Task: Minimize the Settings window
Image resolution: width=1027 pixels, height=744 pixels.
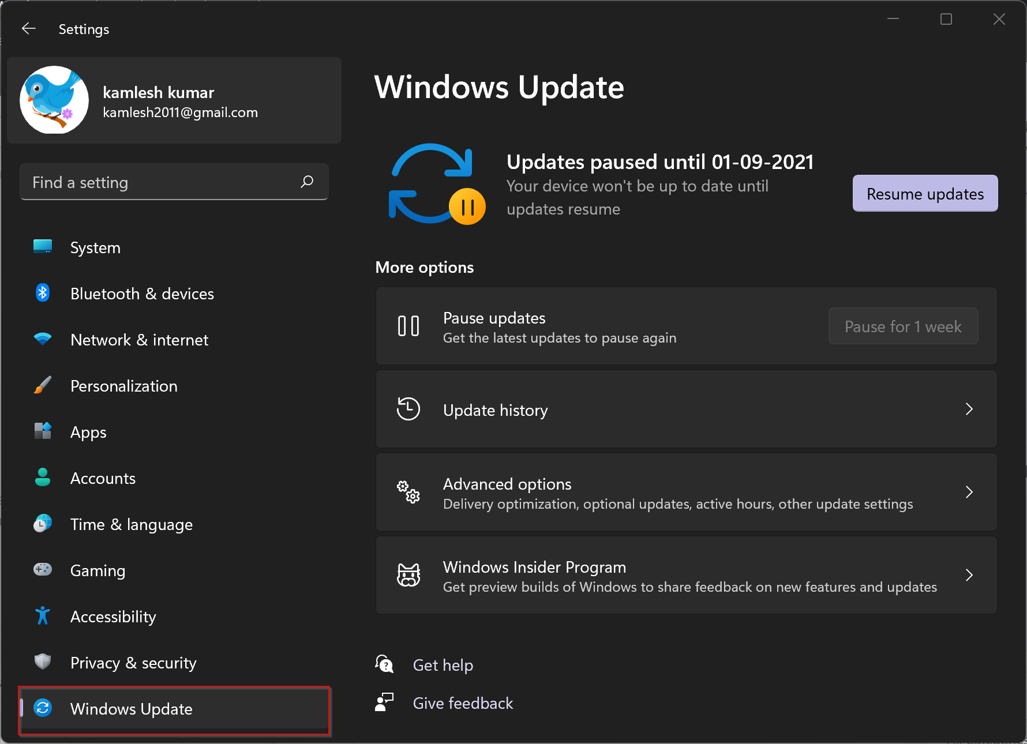Action: (893, 19)
